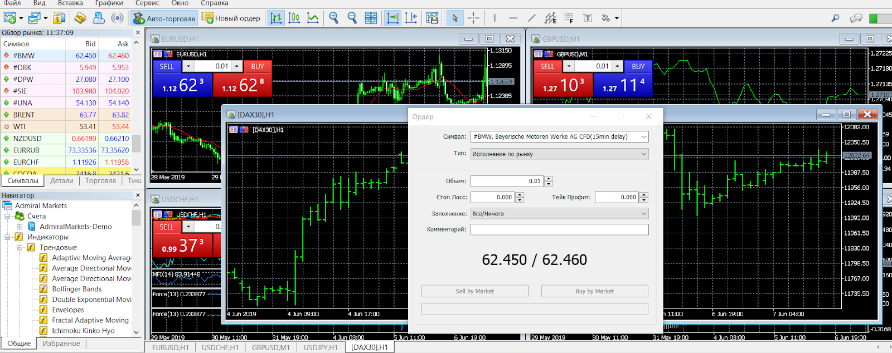Click the Комментарий input field

560,229
